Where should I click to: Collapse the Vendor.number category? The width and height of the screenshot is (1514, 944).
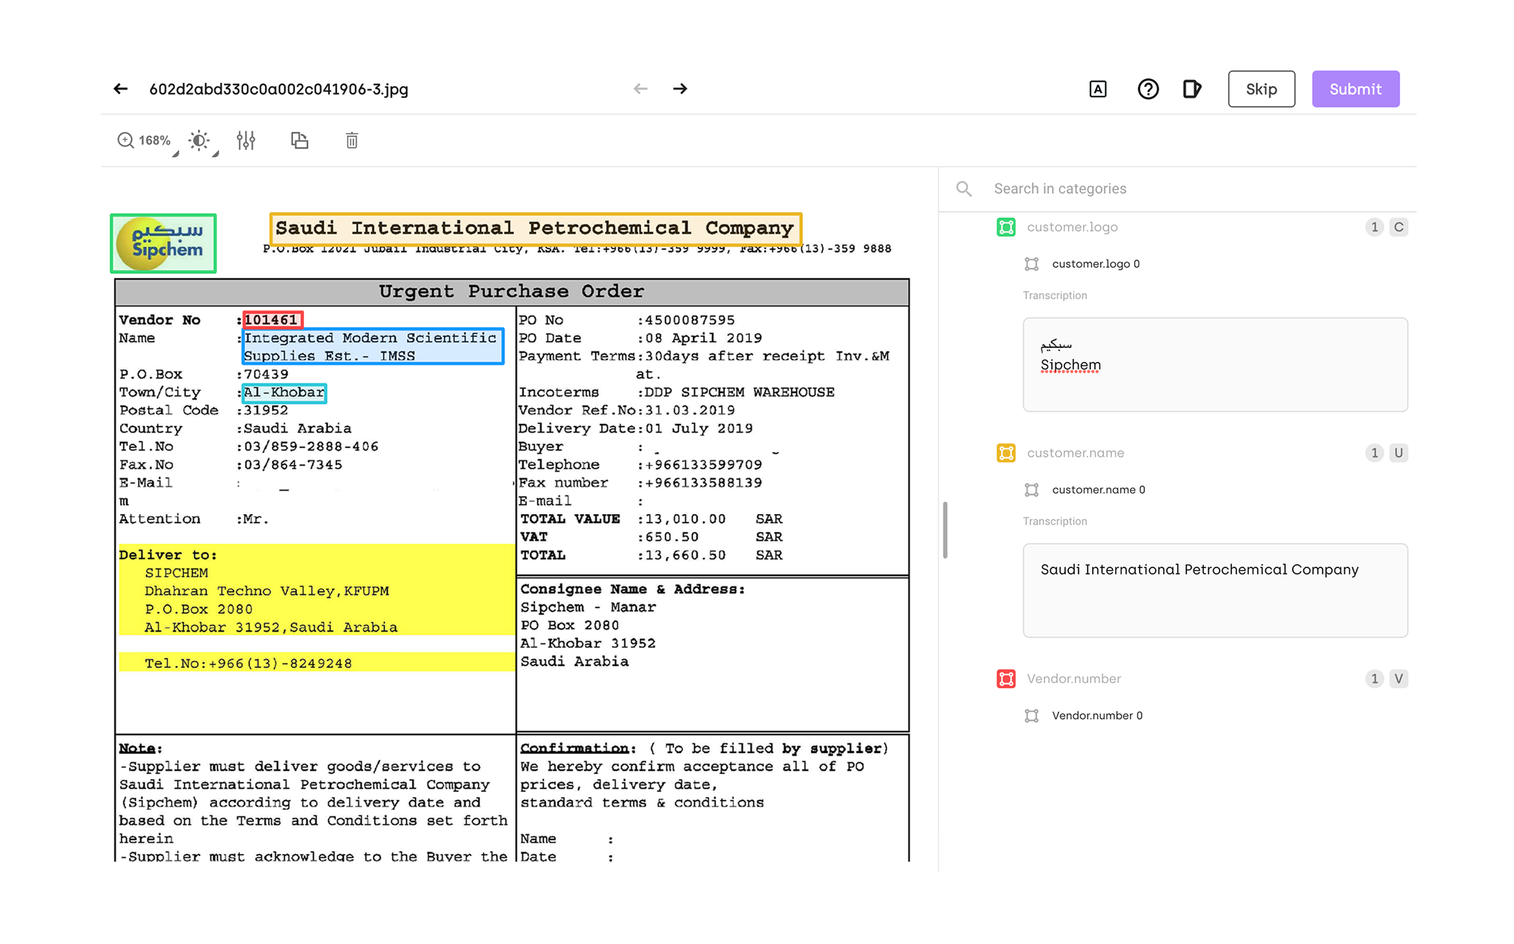tap(1399, 679)
